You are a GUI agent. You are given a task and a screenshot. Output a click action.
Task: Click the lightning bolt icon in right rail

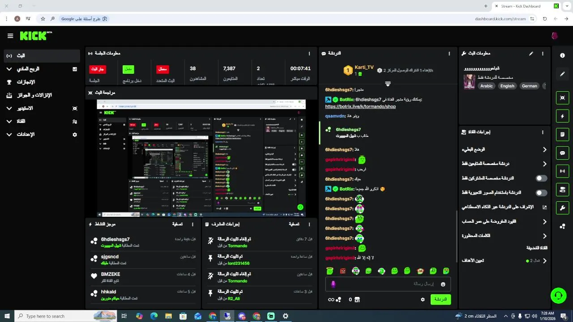tap(562, 116)
